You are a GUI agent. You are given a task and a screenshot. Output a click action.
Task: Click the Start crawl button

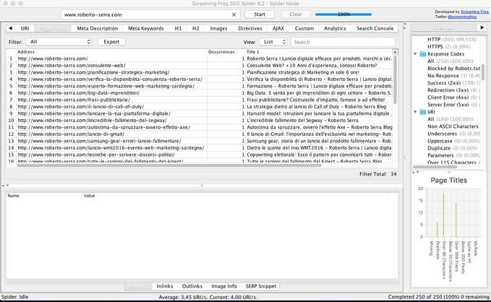point(260,14)
